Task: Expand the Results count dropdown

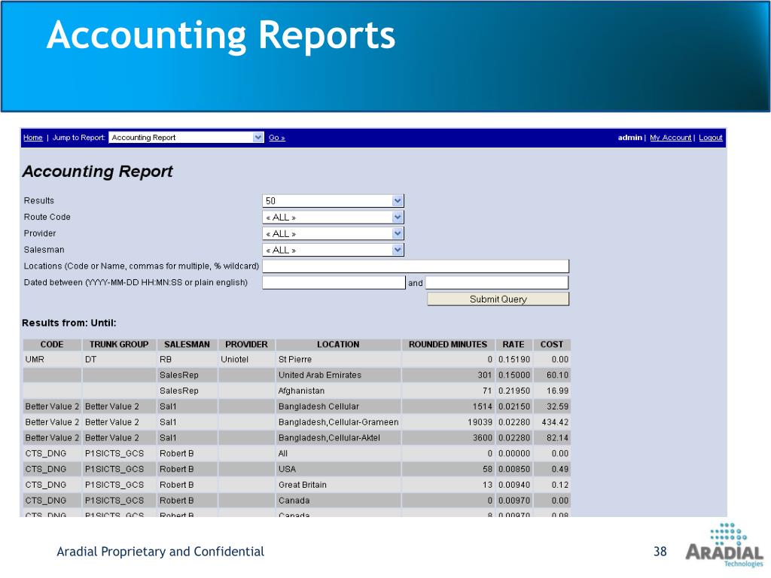Action: (x=333, y=200)
